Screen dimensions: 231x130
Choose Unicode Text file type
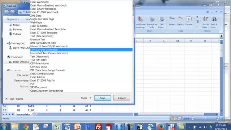[81, 39]
